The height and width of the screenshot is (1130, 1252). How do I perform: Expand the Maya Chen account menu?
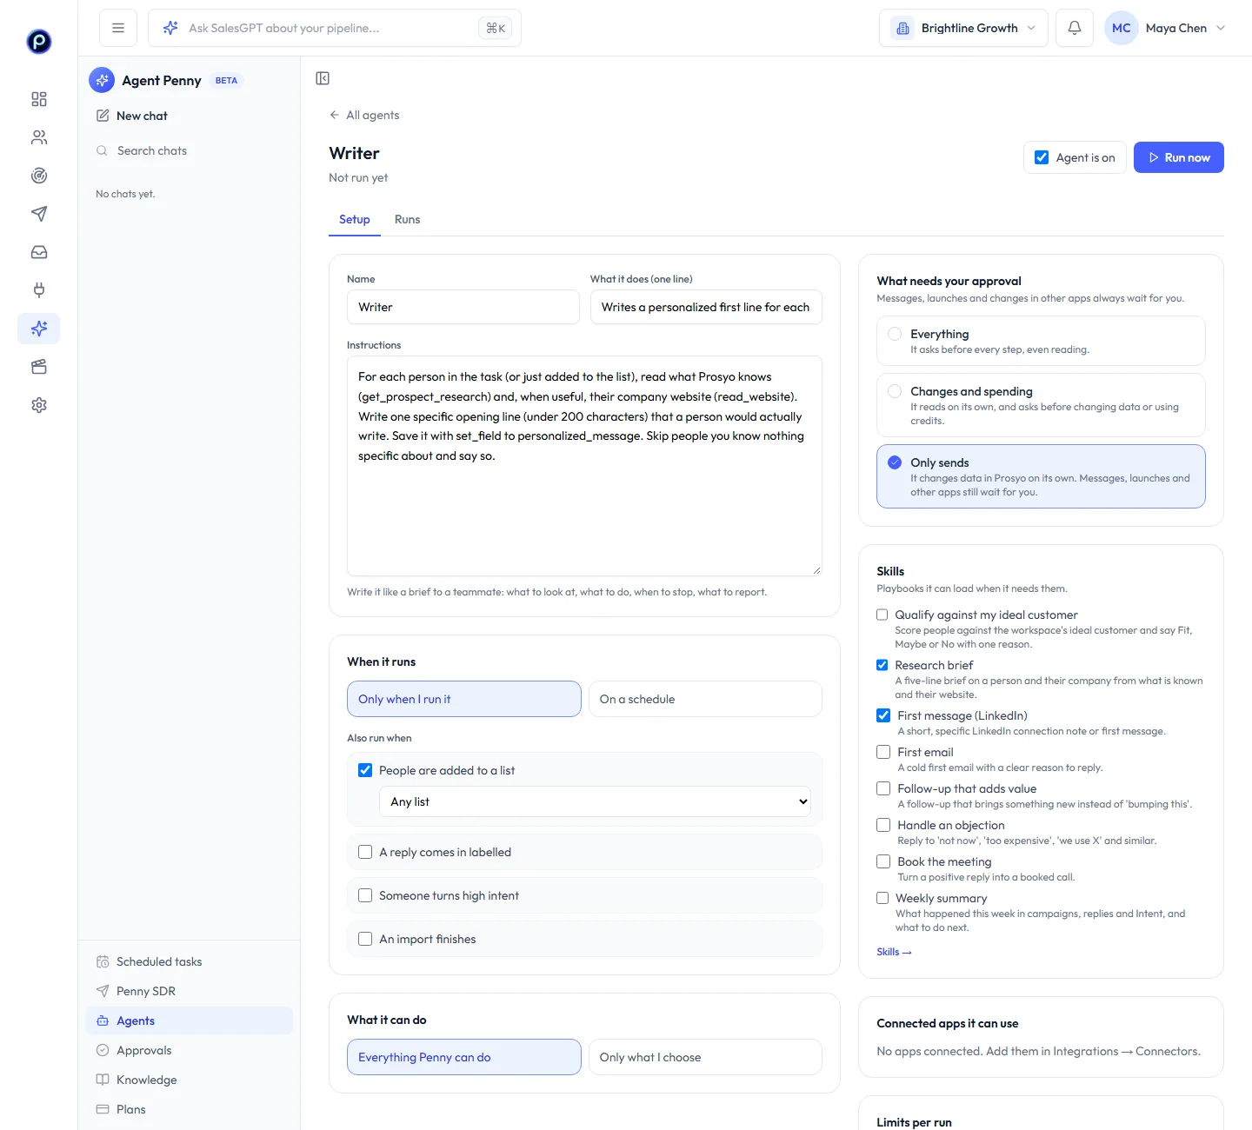click(1165, 28)
